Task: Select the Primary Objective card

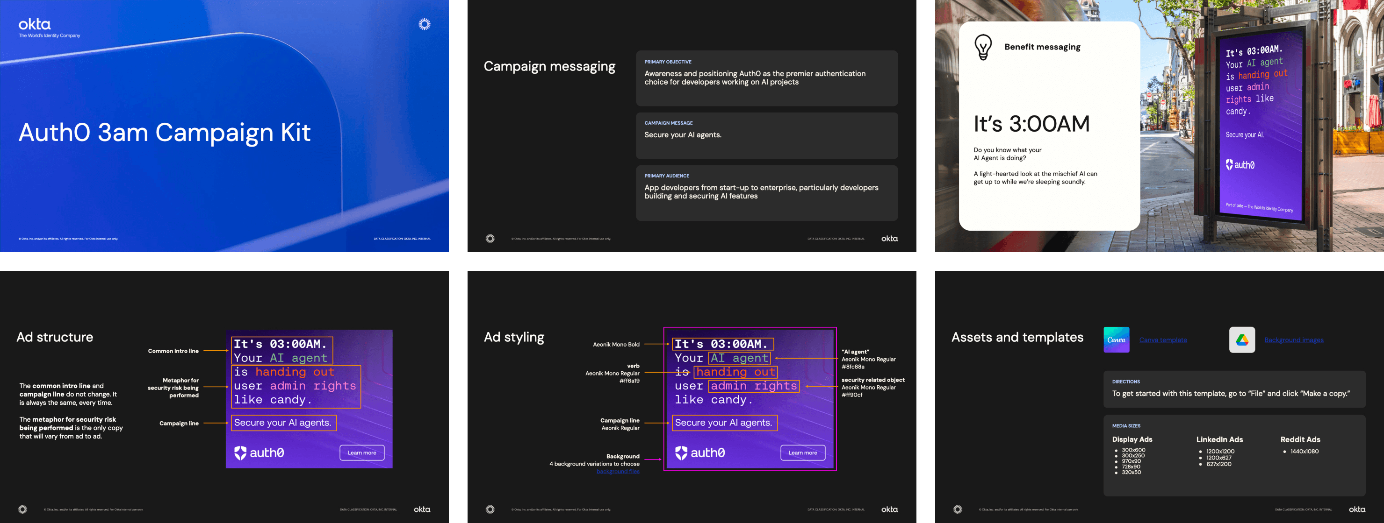Action: point(766,78)
